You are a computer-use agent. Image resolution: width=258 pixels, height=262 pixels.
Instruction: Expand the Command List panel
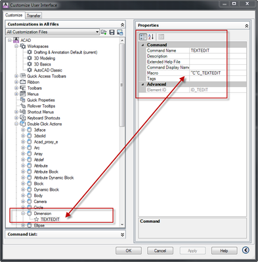point(122,234)
